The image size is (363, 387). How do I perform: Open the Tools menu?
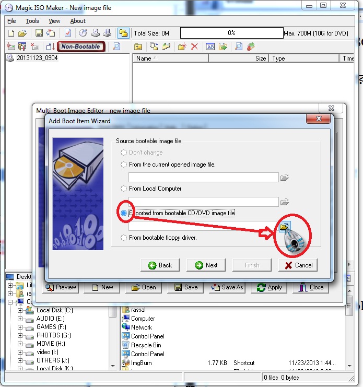coord(32,21)
